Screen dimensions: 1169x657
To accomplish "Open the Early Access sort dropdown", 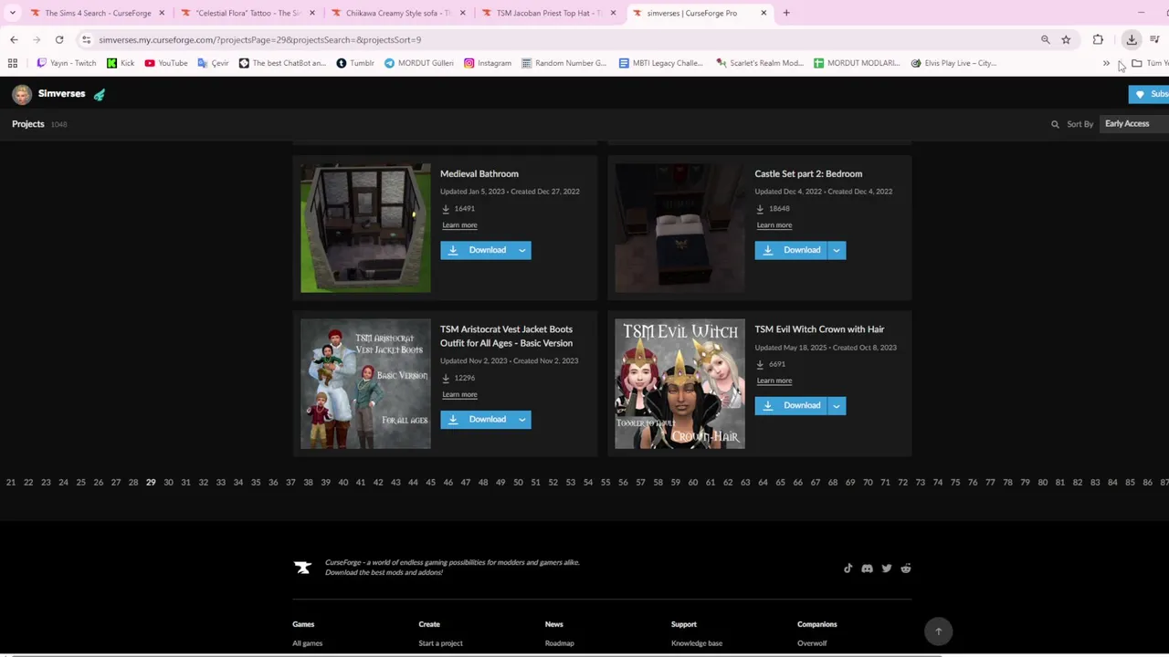I will click(x=1132, y=124).
